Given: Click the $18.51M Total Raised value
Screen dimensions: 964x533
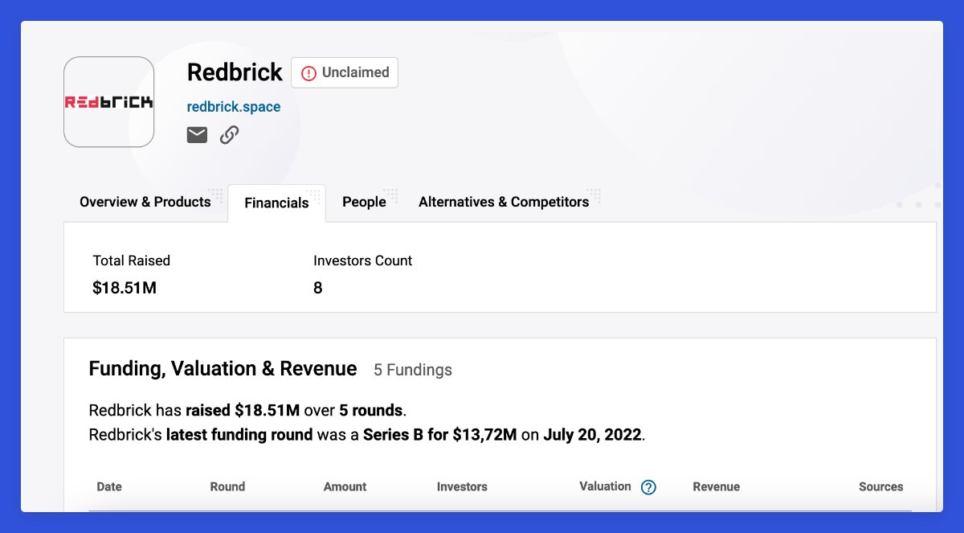Looking at the screenshot, I should coord(125,288).
